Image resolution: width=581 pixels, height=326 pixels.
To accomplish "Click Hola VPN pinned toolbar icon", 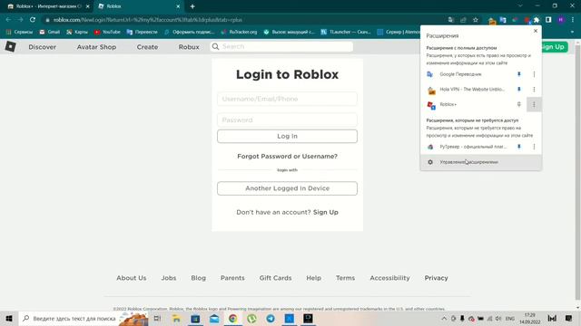I will pyautogui.click(x=492, y=21).
